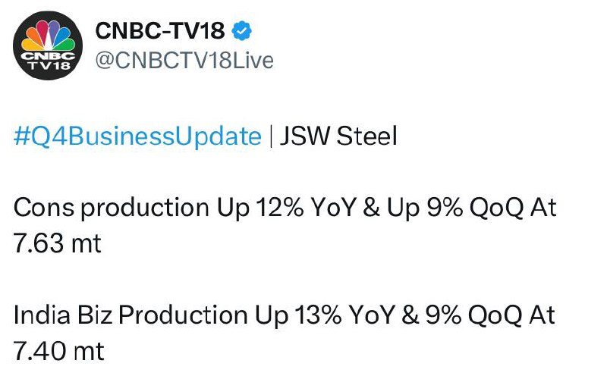Click the separator before JSW Steel
This screenshot has width=607, height=376.
pyautogui.click(x=271, y=136)
